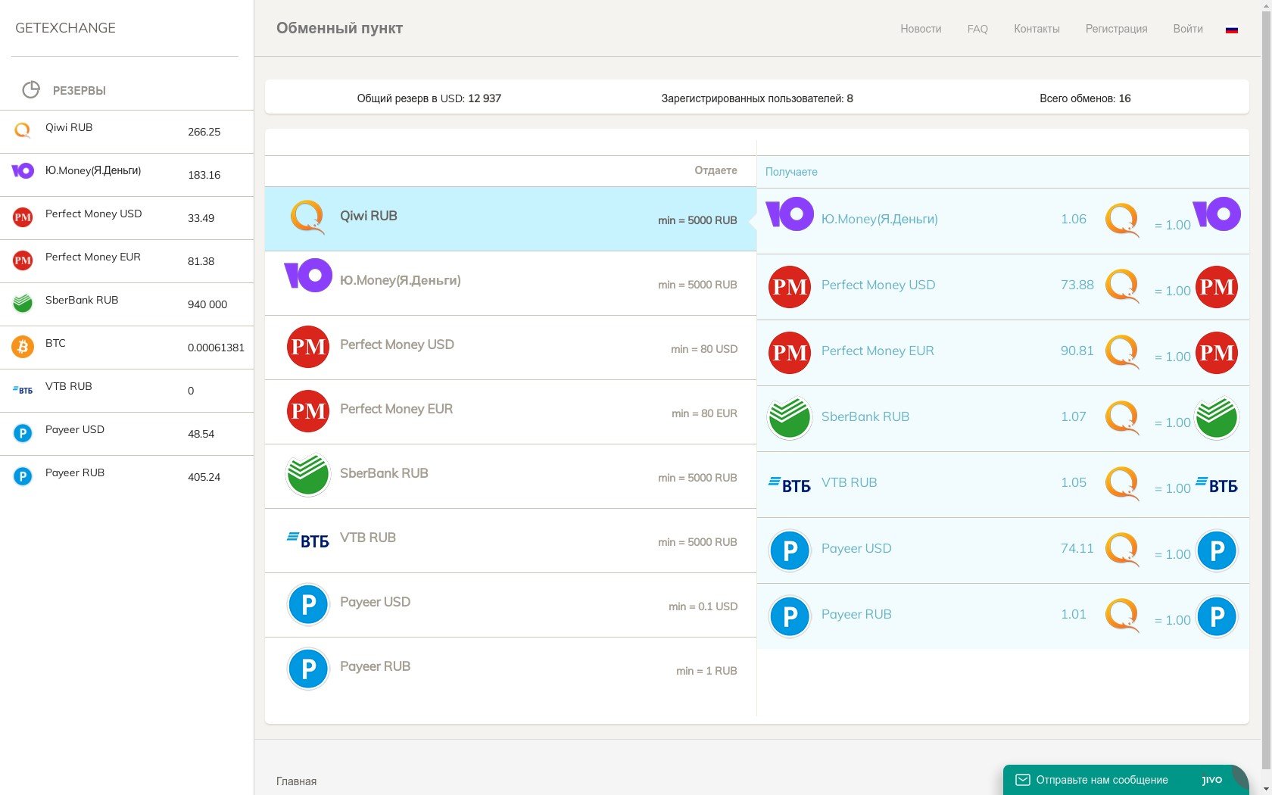Go to the Контакты page

point(1037,29)
